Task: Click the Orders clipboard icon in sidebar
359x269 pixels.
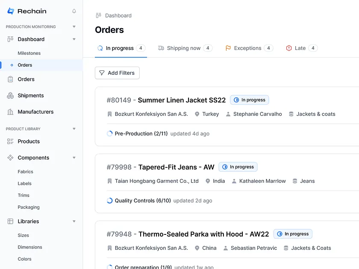Action: tap(10, 79)
